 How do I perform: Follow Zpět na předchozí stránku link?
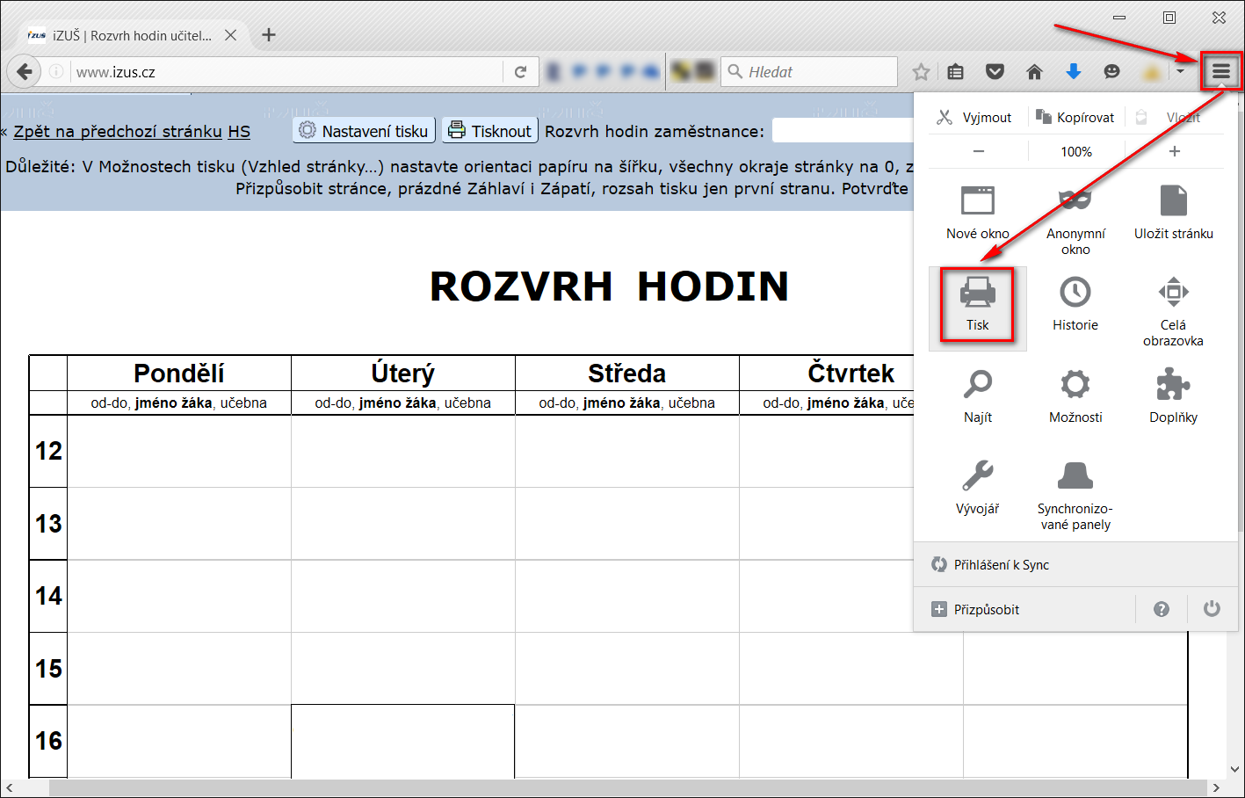coord(118,132)
